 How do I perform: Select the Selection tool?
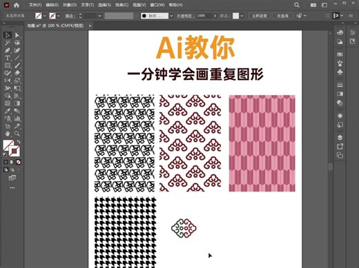8,35
